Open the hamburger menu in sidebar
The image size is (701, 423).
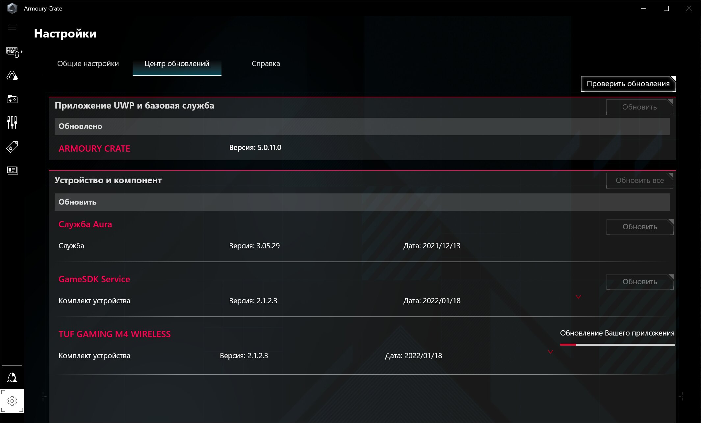(12, 28)
